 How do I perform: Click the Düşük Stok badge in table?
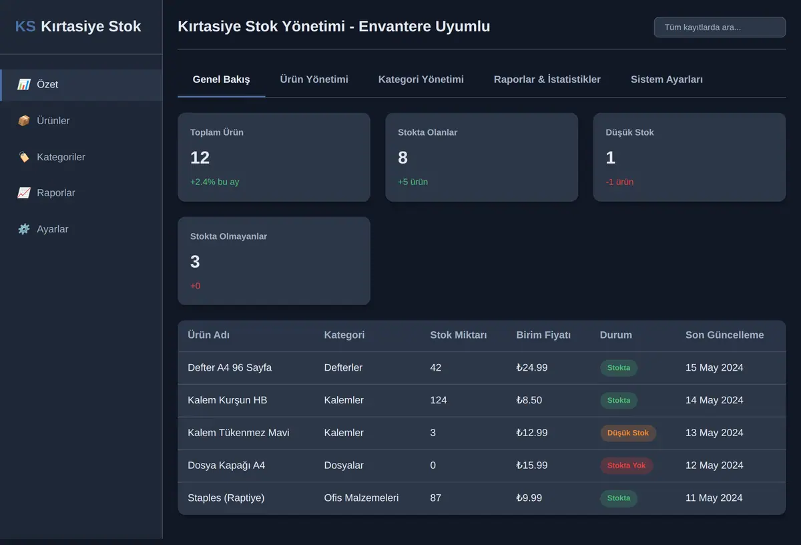coord(628,433)
